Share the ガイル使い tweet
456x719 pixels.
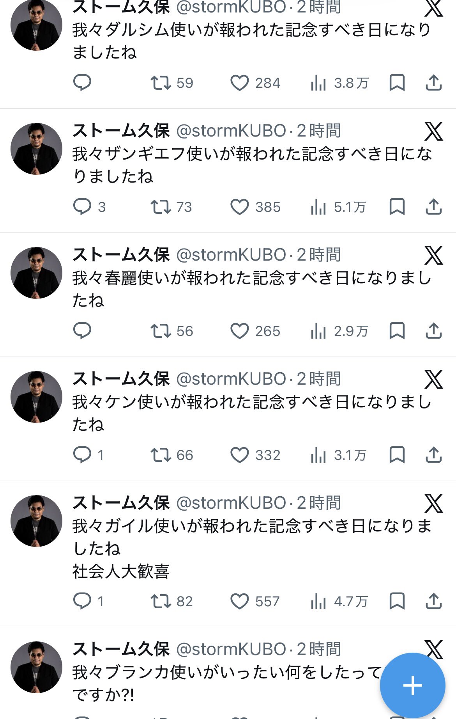tap(433, 601)
